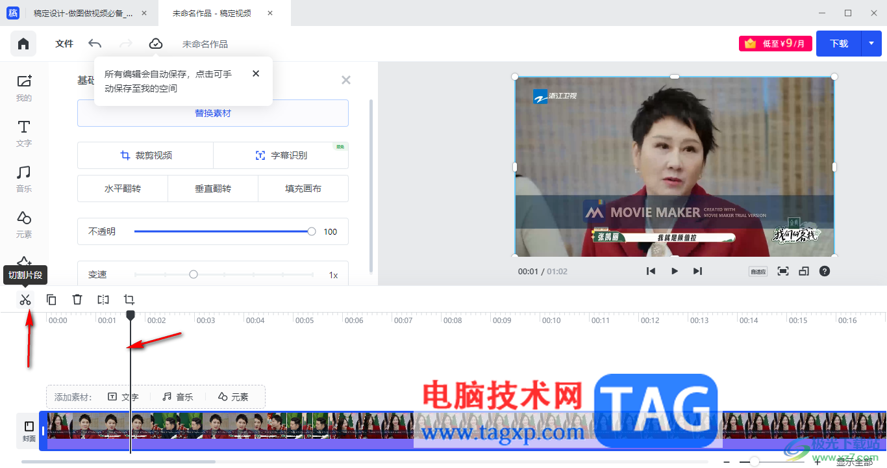Undo the last edit
Image resolution: width=887 pixels, height=468 pixels.
95,44
